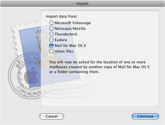Click the Import window title text
This screenshot has height=125, width=165.
point(82,3)
